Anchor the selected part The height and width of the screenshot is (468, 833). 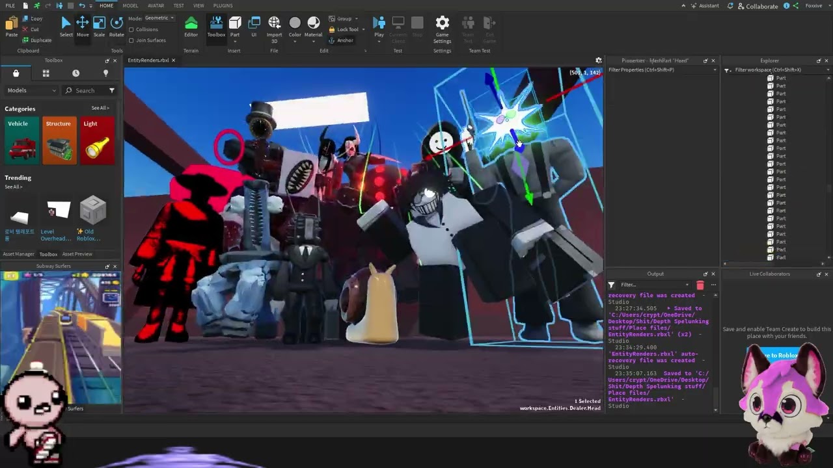point(341,40)
